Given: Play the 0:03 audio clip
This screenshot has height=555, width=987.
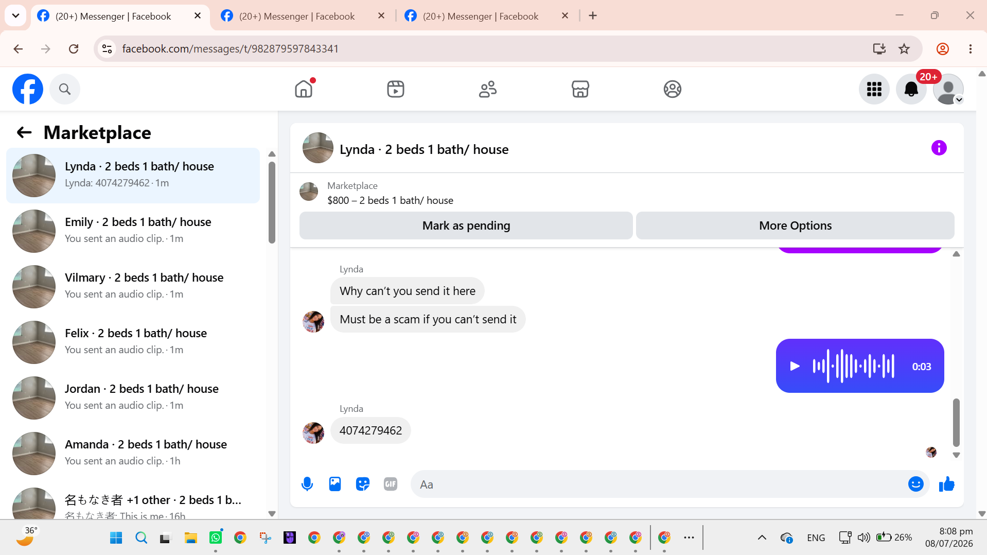Looking at the screenshot, I should [795, 366].
